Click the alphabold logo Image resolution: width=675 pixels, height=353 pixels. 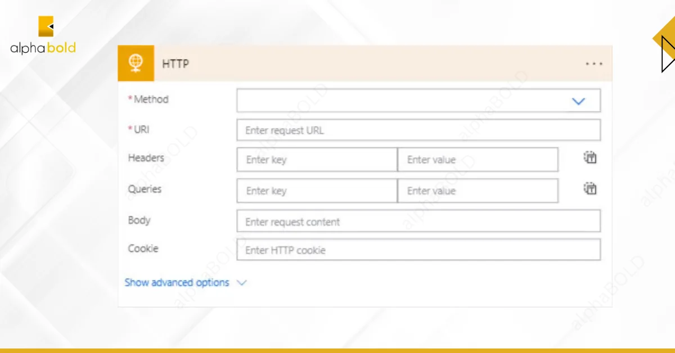point(43,35)
